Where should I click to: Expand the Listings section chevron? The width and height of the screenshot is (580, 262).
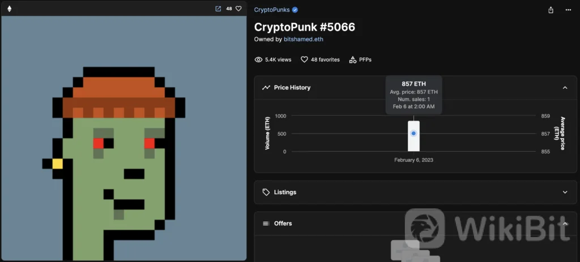tap(565, 192)
